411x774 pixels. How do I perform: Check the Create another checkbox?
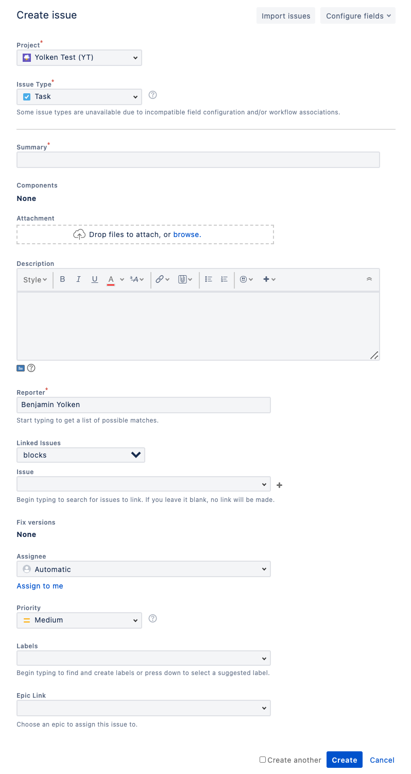263,760
